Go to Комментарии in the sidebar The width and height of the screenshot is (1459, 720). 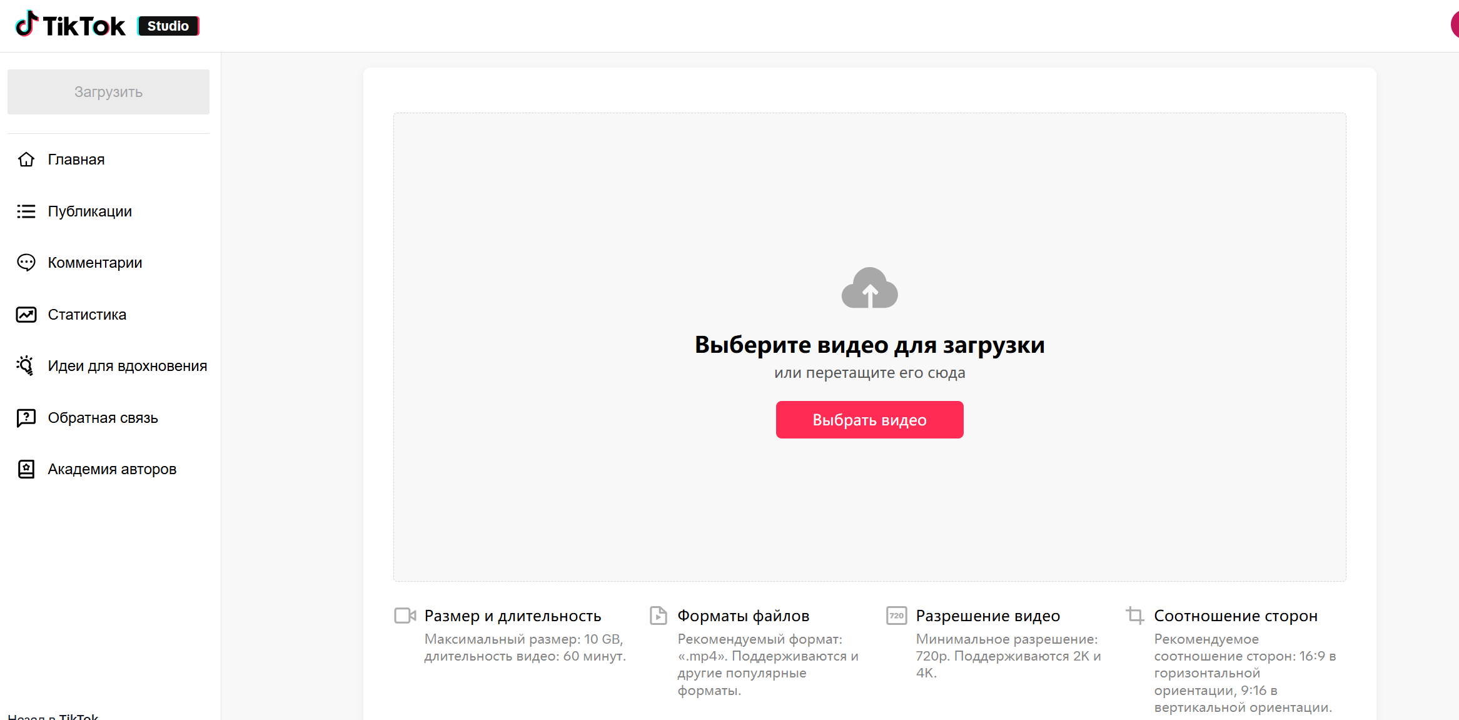coord(95,263)
